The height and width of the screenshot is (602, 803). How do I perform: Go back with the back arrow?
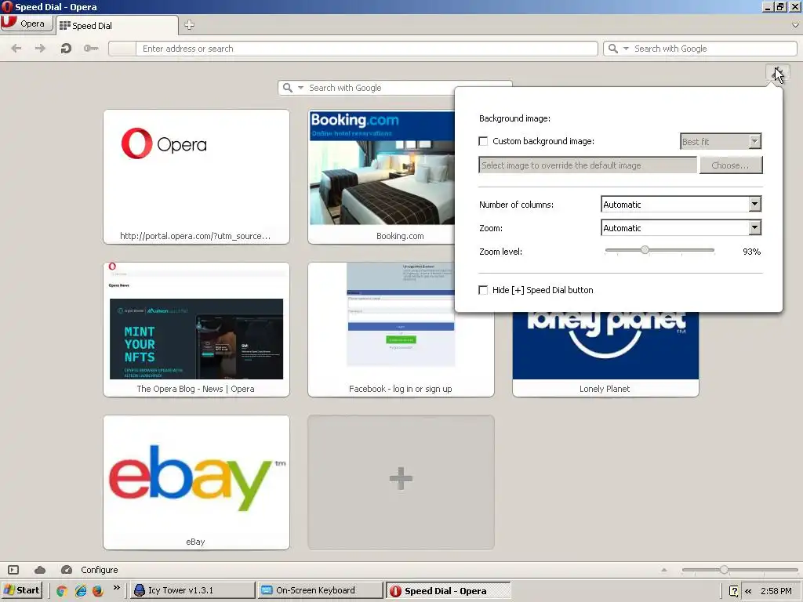coord(16,48)
